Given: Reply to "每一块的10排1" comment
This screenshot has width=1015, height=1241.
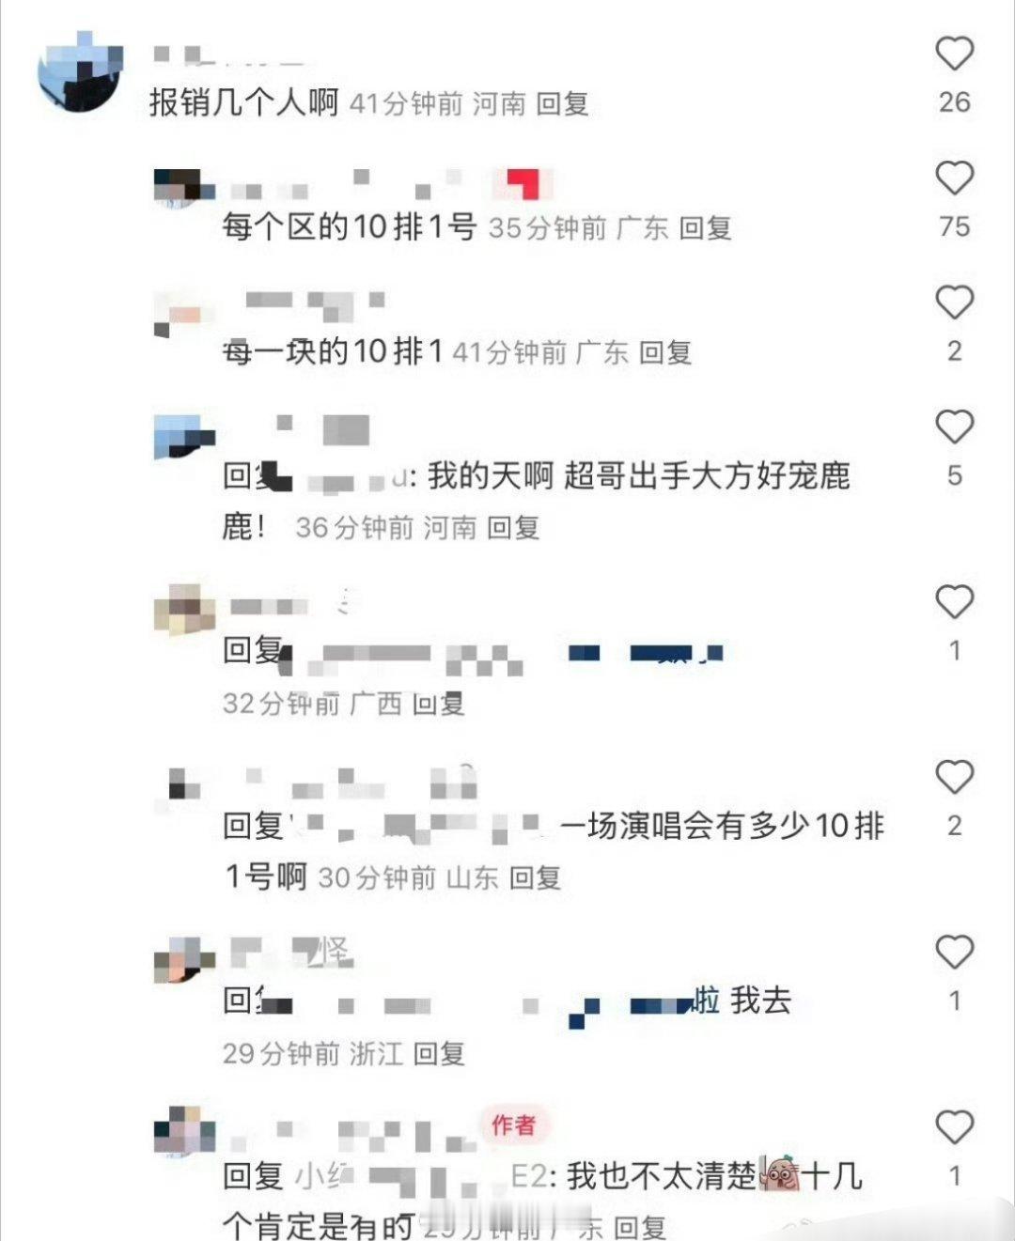Looking at the screenshot, I should tap(665, 352).
